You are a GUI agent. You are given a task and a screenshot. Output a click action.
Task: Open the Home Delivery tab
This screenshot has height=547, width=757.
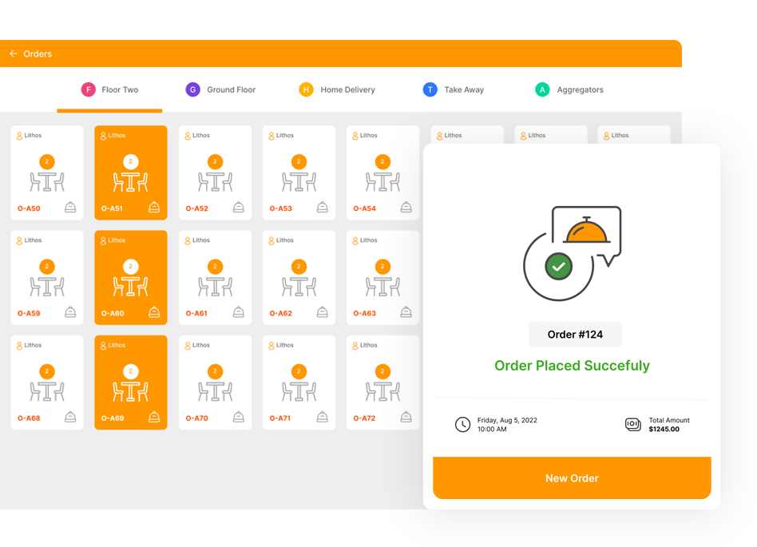pos(337,89)
